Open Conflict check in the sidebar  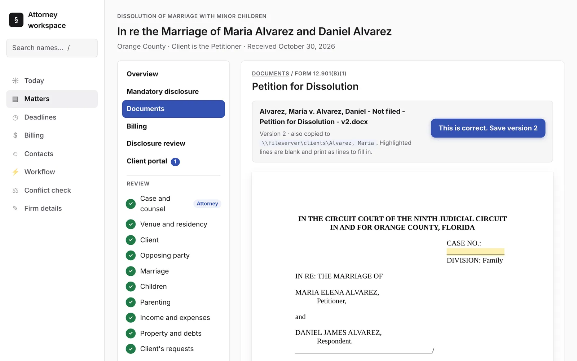click(x=52, y=190)
